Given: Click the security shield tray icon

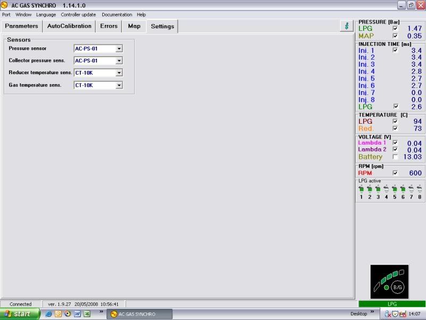Looking at the screenshot, I should point(395,314).
